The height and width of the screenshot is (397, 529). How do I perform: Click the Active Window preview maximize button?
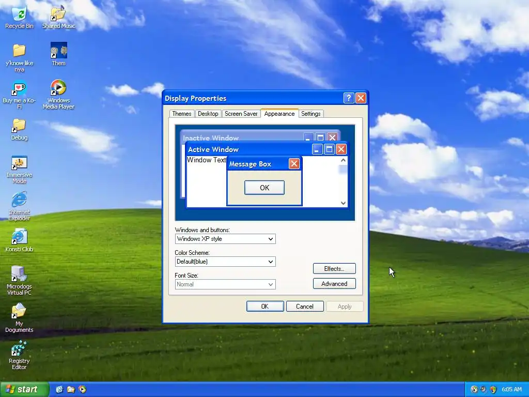tap(329, 149)
